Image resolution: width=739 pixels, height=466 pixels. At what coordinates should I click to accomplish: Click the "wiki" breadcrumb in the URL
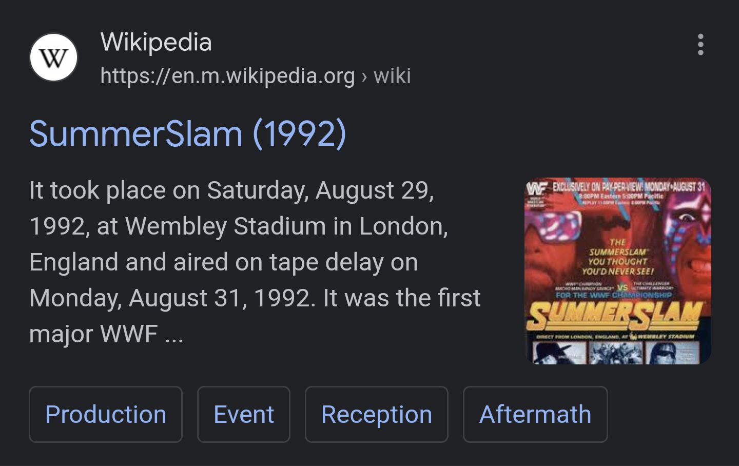click(392, 76)
